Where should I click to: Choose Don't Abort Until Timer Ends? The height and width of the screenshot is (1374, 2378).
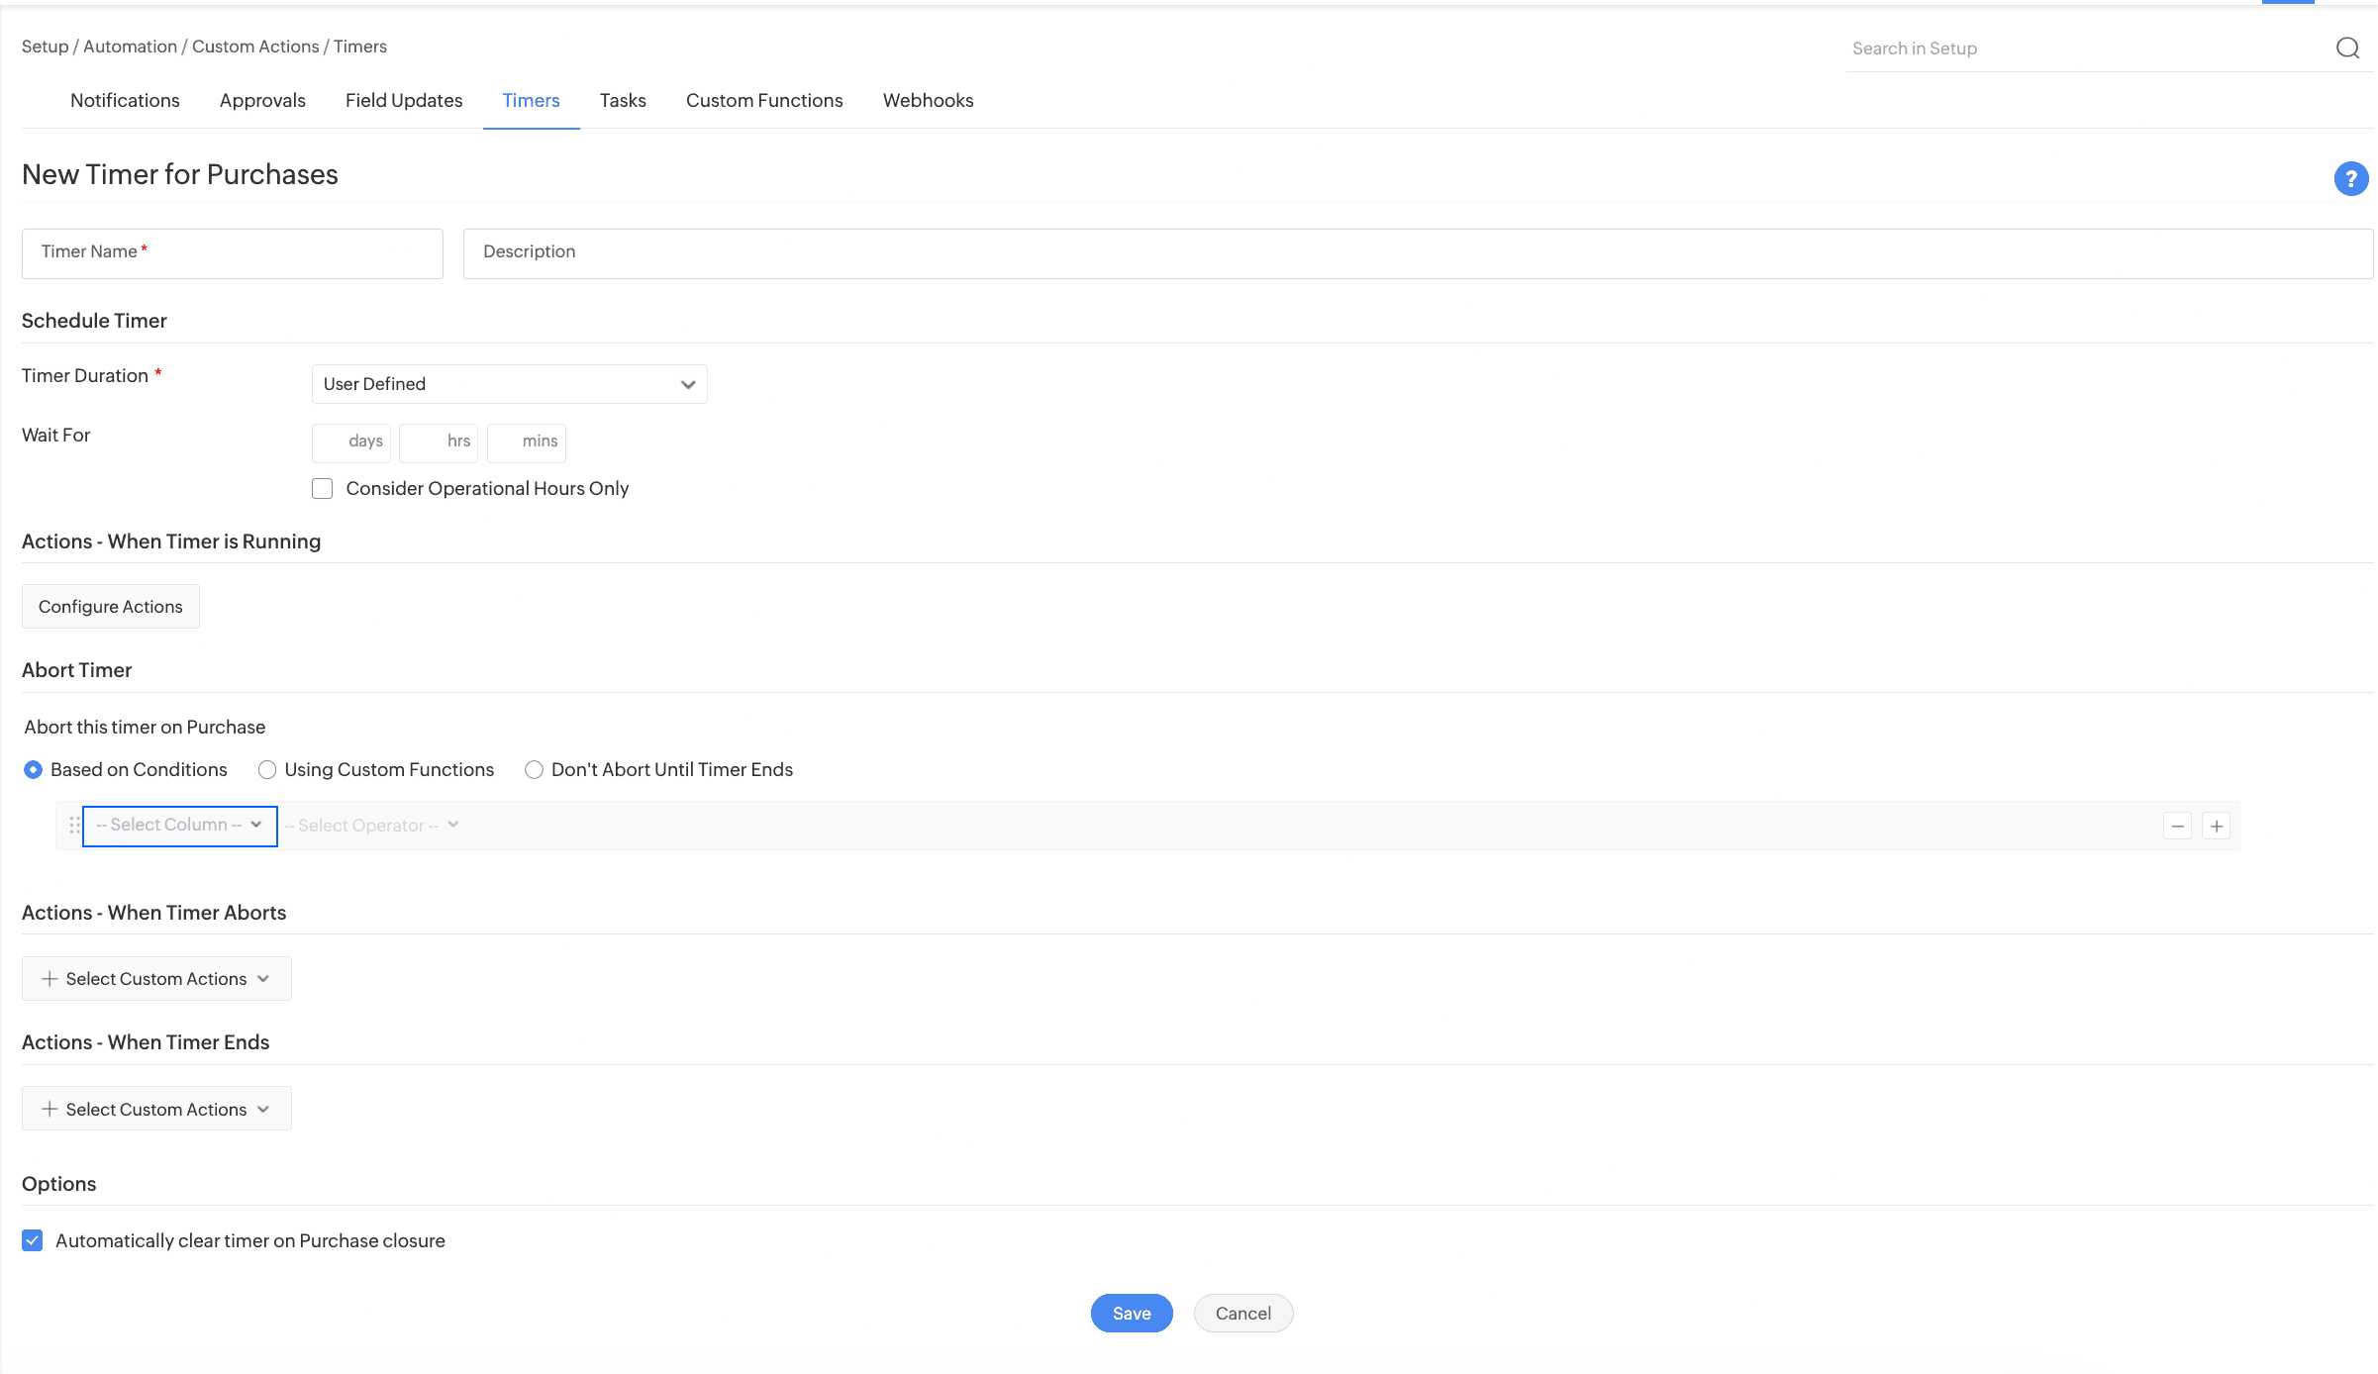[534, 770]
